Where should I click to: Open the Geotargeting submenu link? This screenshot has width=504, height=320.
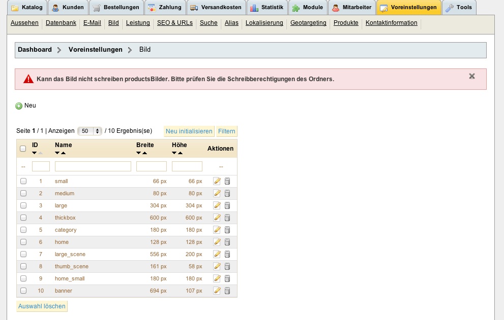308,23
